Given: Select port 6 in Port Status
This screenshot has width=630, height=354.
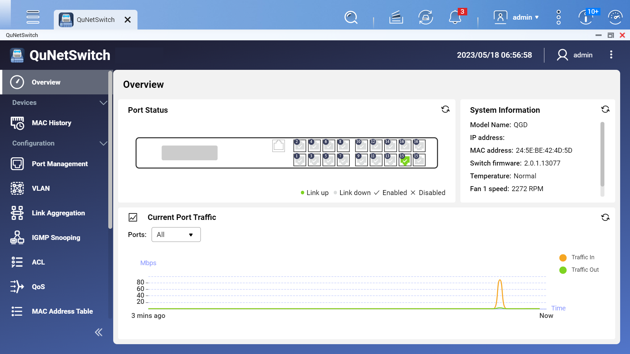Looking at the screenshot, I should (329, 146).
